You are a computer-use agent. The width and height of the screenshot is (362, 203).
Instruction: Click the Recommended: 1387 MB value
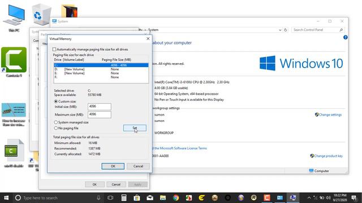[x=94, y=148]
